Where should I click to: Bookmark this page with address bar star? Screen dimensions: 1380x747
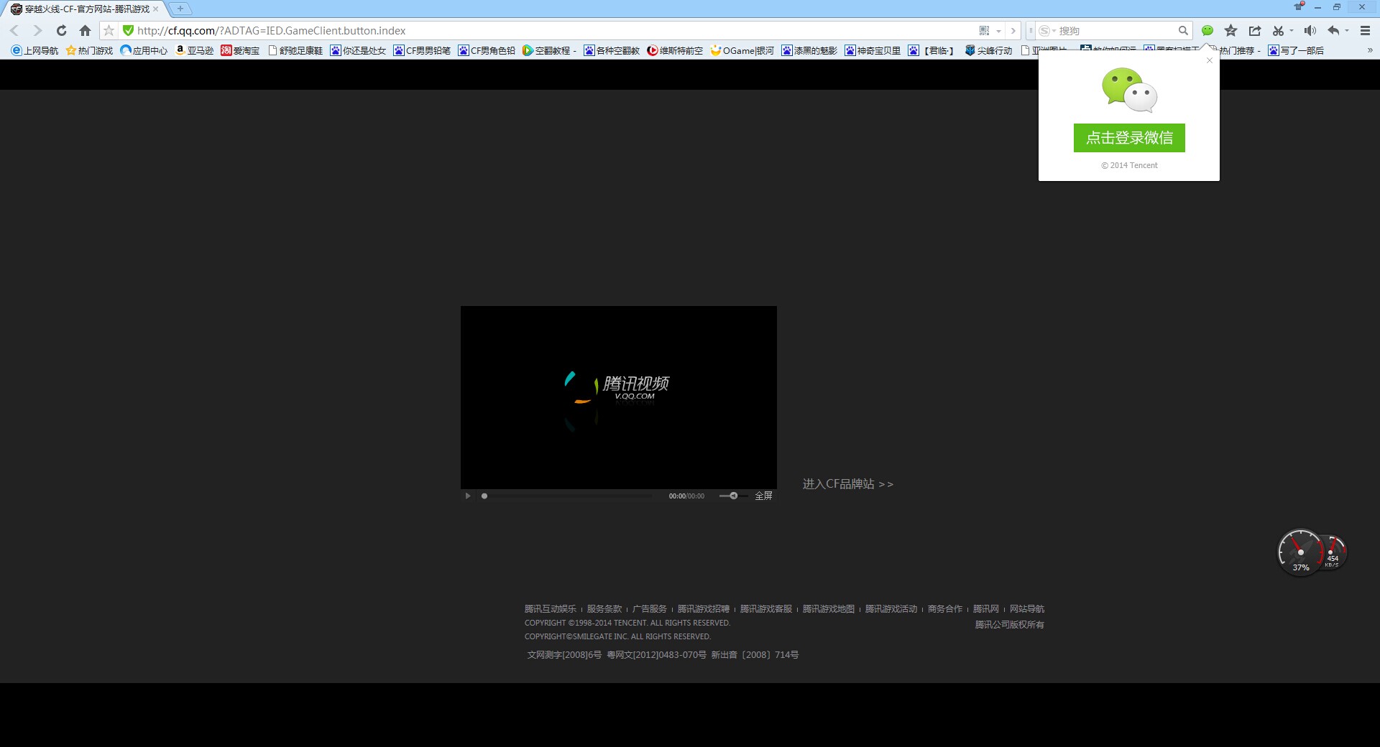tap(109, 31)
